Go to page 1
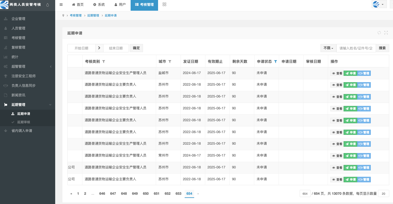The height and width of the screenshot is (204, 393). coord(78,194)
